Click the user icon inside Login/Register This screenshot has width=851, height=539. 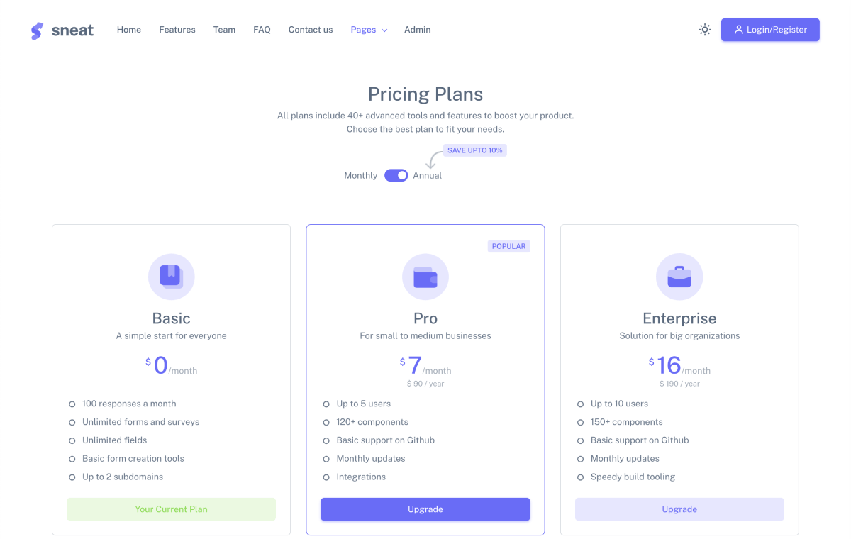[739, 29]
